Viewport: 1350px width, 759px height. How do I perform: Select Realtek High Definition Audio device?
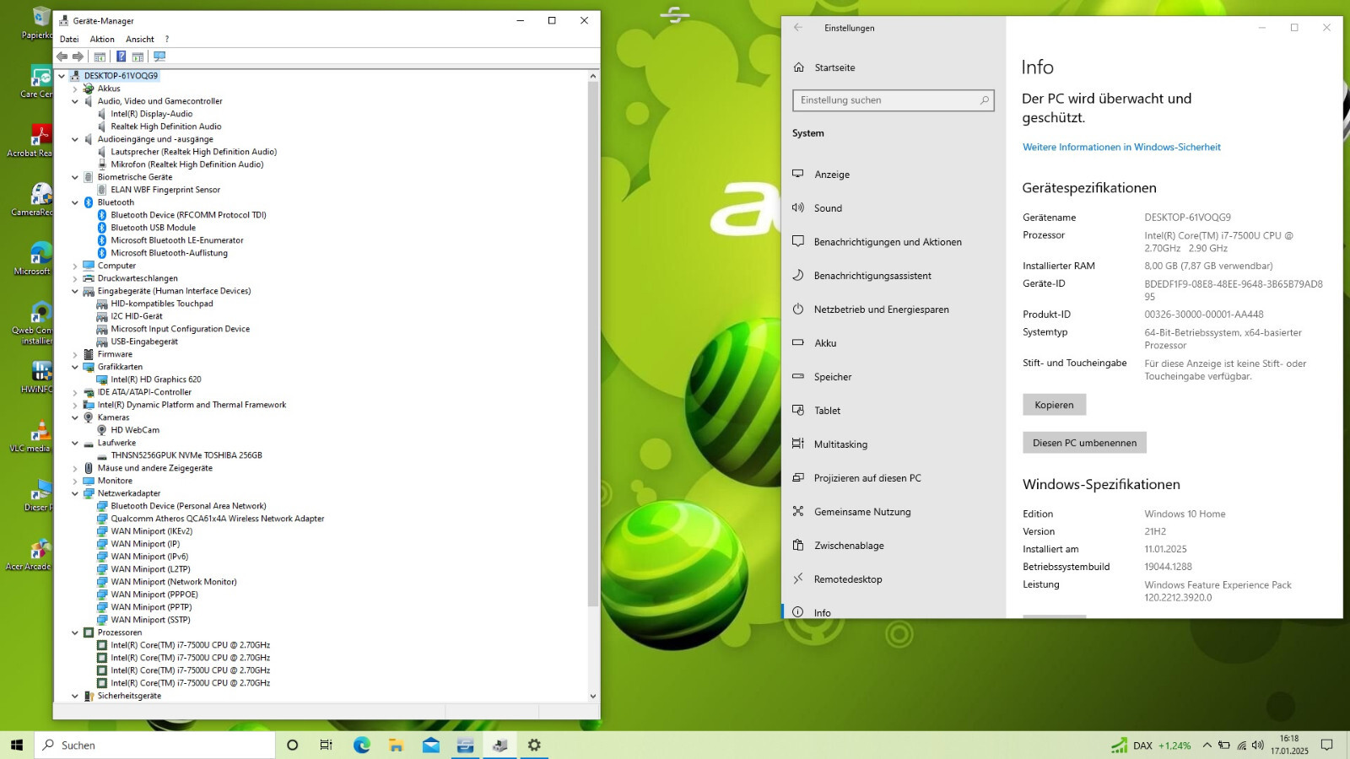165,126
